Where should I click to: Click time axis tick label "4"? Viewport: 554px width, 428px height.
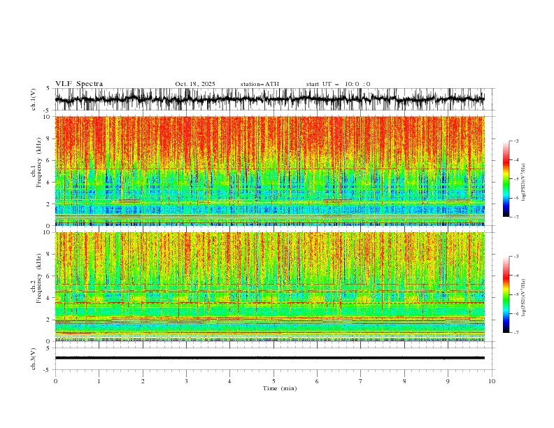pyautogui.click(x=230, y=381)
